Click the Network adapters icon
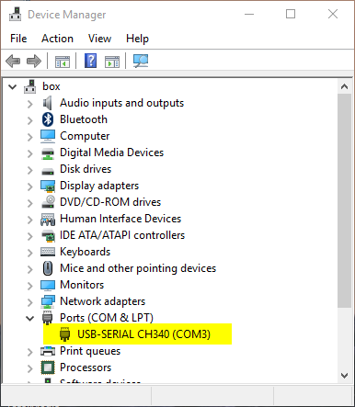The width and height of the screenshot is (355, 407). pyautogui.click(x=48, y=301)
